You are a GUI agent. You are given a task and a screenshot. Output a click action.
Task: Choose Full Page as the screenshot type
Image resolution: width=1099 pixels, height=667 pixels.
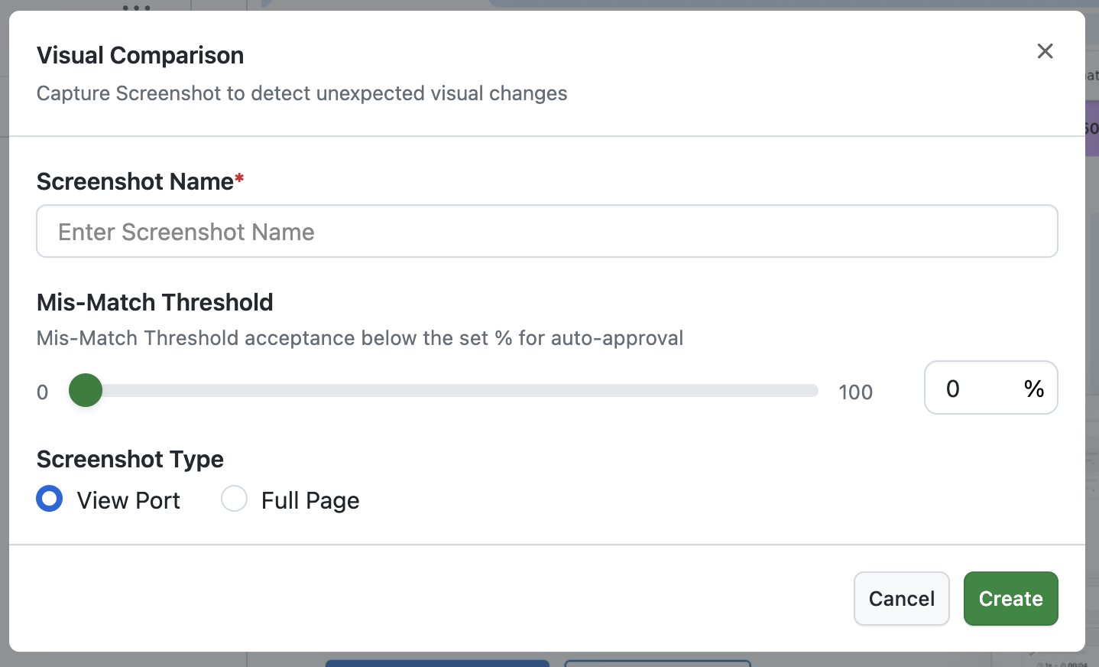(x=234, y=498)
